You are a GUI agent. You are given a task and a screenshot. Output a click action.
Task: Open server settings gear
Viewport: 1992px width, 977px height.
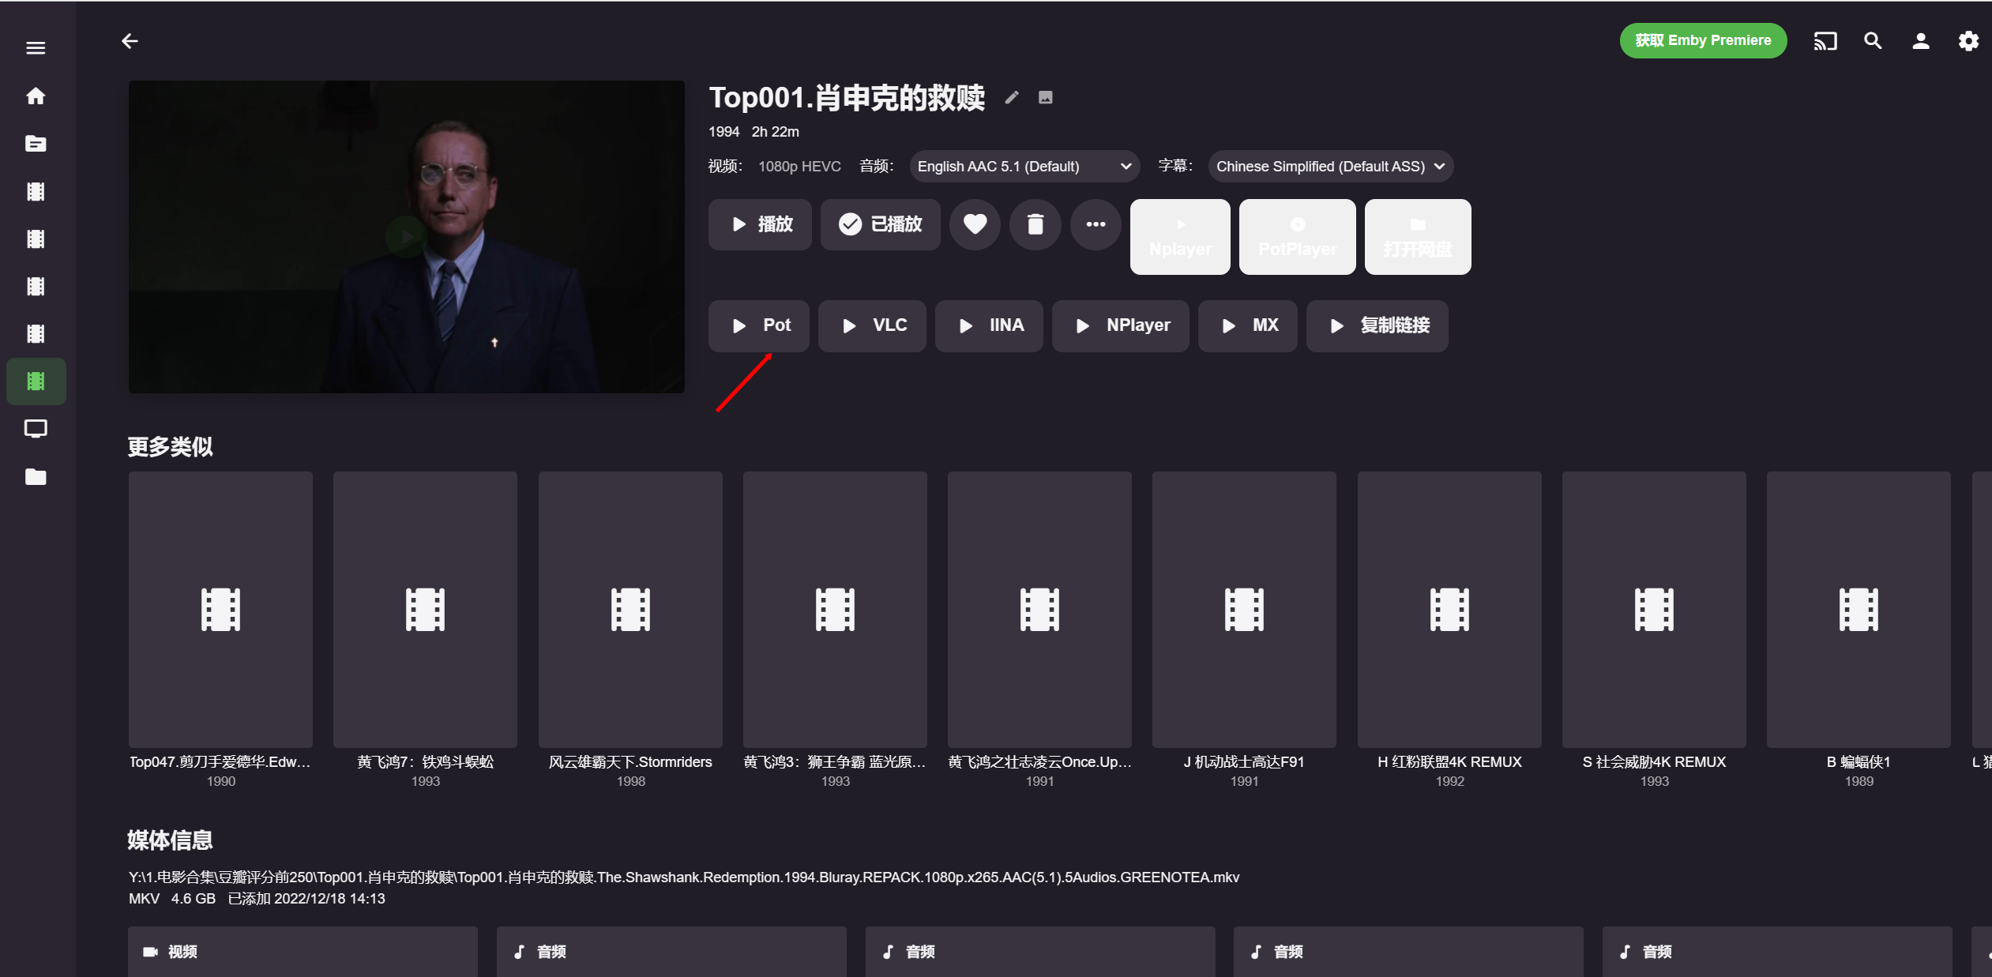point(1968,41)
